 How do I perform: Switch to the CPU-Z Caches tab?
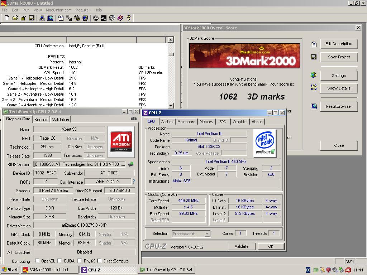(x=167, y=122)
